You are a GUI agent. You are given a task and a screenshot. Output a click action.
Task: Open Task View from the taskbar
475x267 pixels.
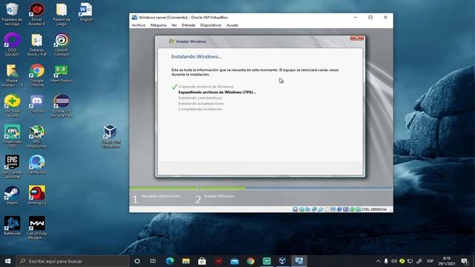153,261
